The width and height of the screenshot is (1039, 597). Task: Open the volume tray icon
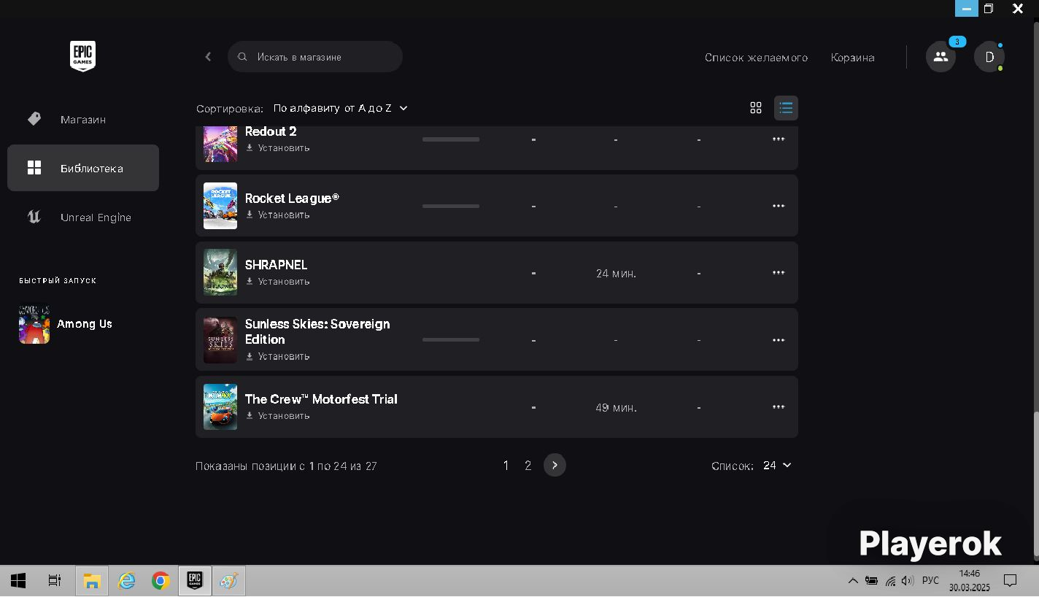[908, 581]
